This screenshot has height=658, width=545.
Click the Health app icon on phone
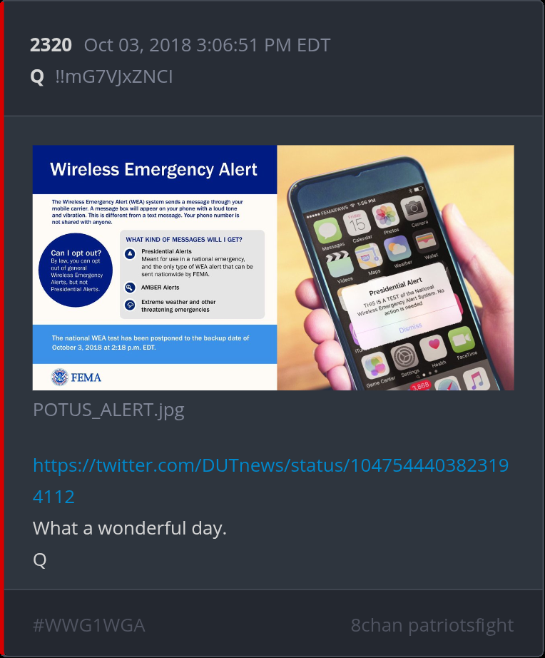pos(433,348)
